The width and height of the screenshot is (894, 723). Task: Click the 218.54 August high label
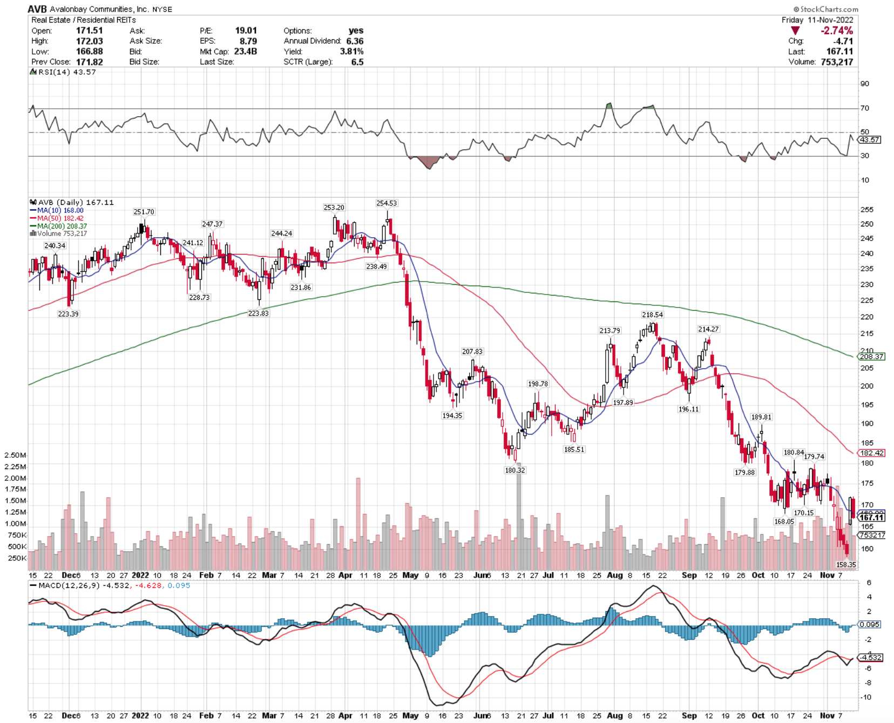point(652,314)
